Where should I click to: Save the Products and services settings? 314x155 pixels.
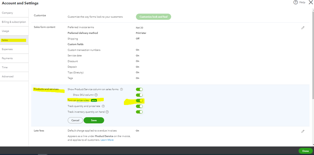94,120
